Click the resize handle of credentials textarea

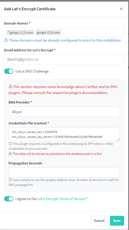pos(118,140)
